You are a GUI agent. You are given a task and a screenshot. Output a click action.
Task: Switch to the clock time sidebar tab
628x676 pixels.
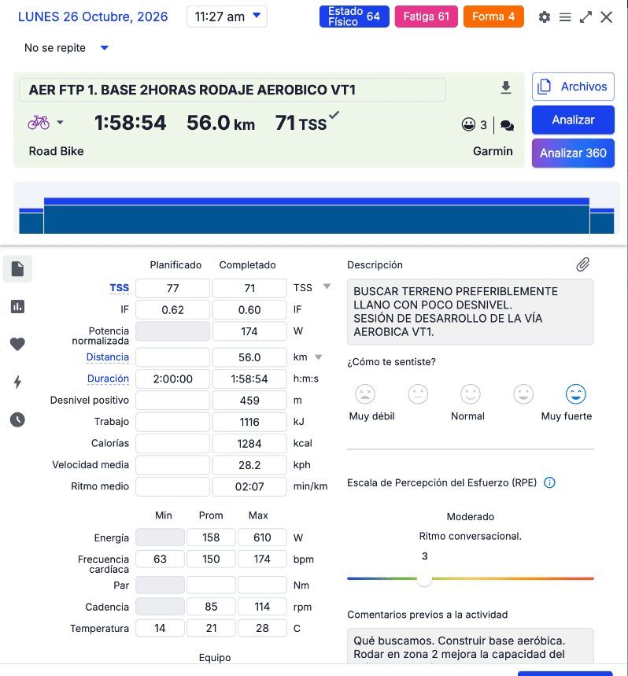click(17, 419)
